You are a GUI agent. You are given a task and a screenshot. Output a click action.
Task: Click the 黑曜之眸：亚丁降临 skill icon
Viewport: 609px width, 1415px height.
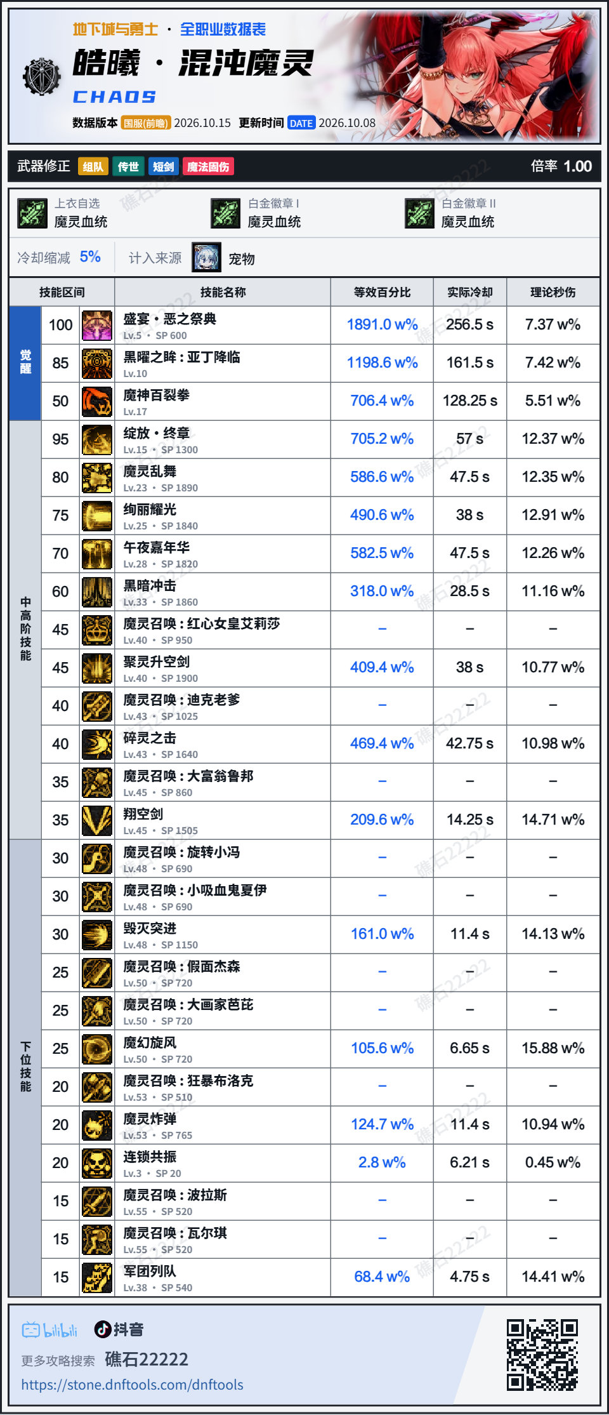[97, 363]
